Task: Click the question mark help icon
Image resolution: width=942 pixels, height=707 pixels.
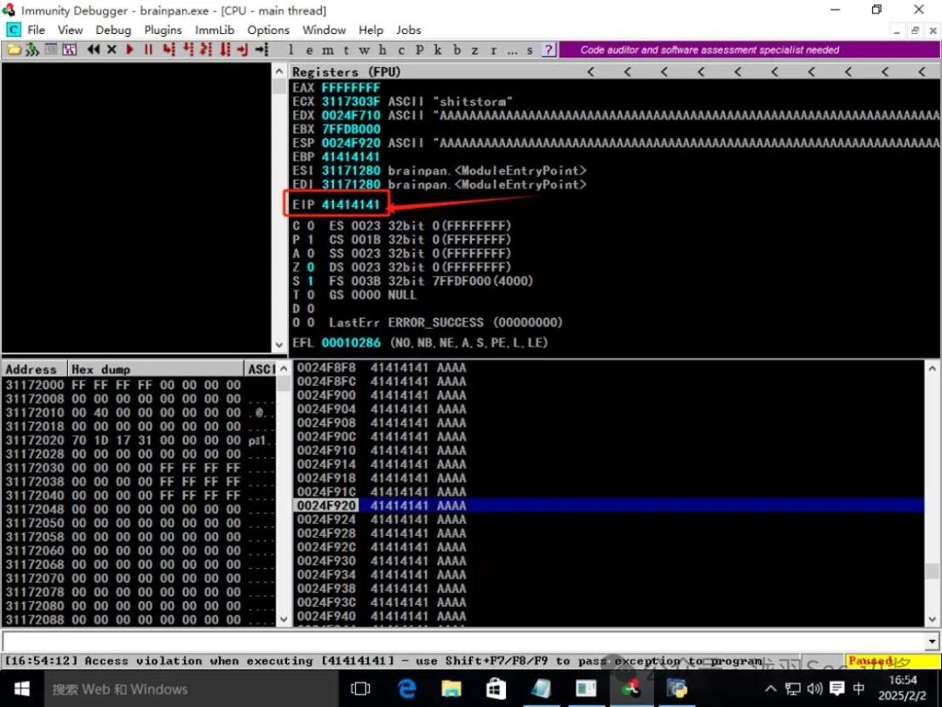Action: click(x=549, y=50)
